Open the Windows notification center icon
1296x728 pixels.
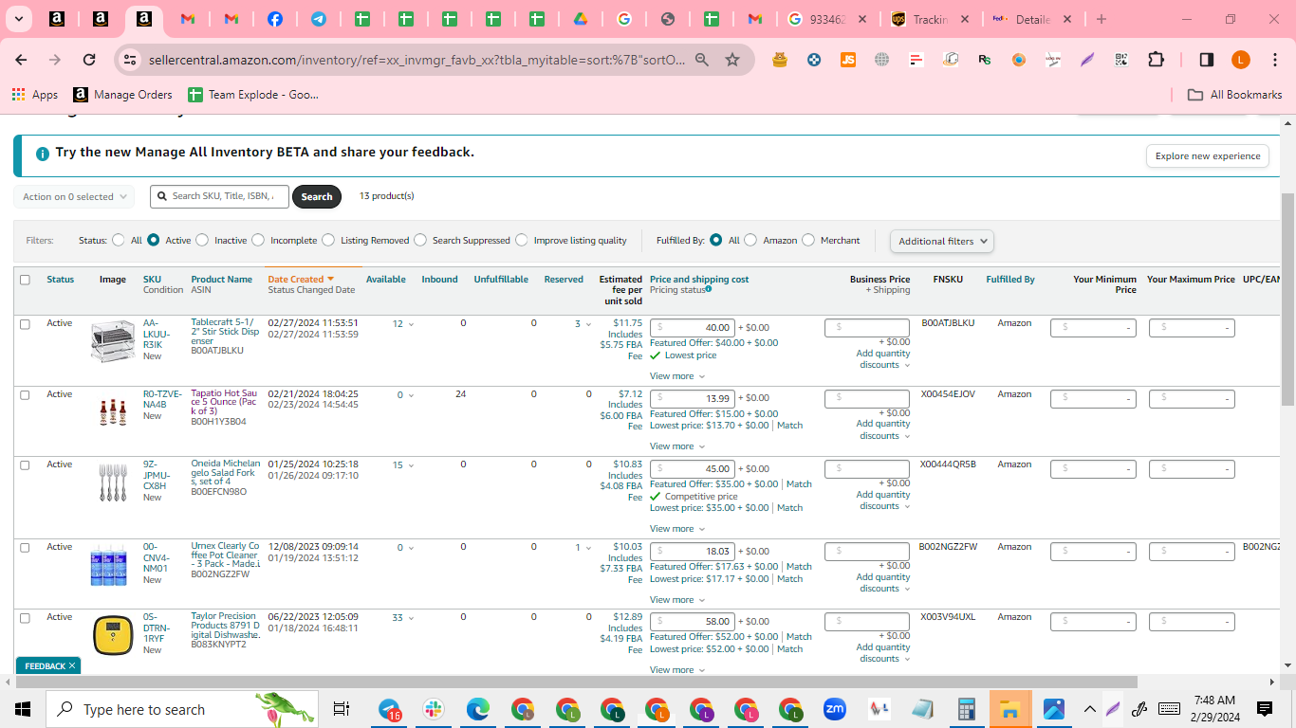coord(1264,709)
